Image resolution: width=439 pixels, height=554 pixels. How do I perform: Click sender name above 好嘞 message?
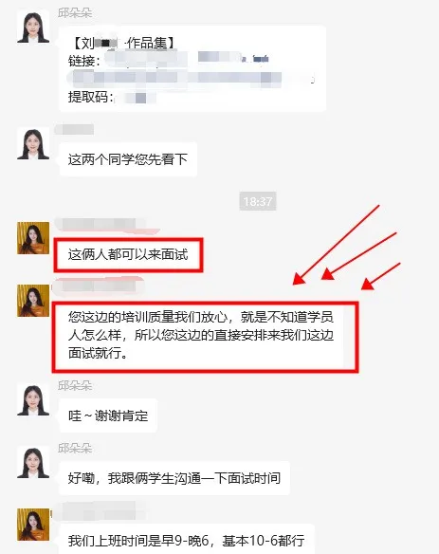(x=75, y=448)
